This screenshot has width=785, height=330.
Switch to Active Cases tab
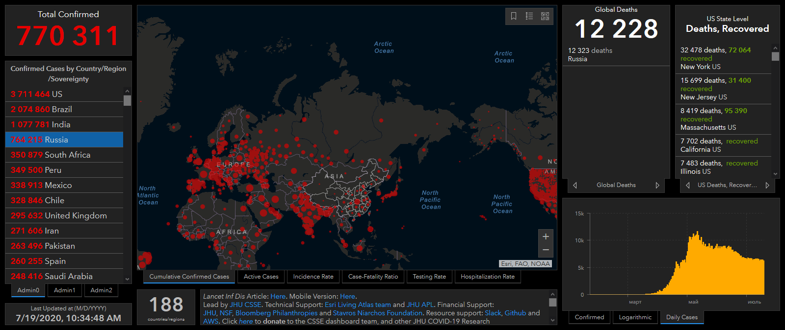pos(261,277)
